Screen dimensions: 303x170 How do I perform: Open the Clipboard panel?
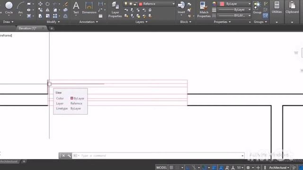292,8
